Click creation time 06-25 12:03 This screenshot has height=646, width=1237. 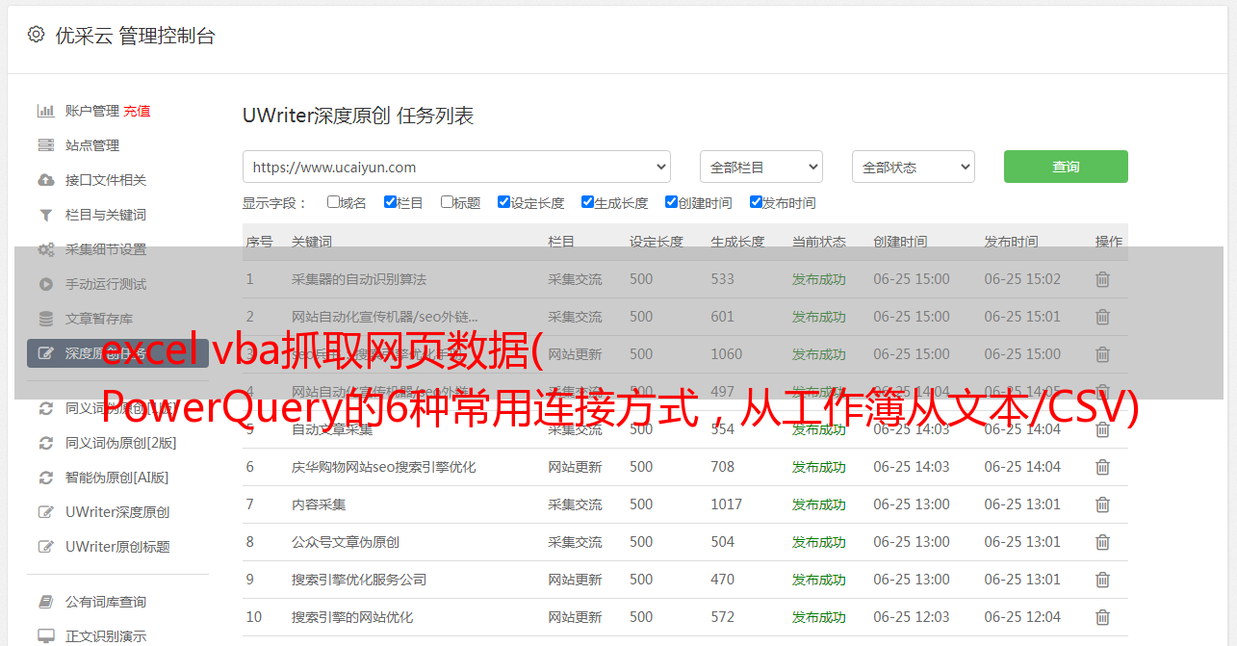912,617
